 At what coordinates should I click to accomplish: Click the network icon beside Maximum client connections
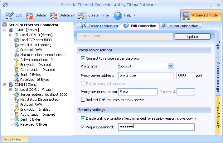(x=17, y=55)
